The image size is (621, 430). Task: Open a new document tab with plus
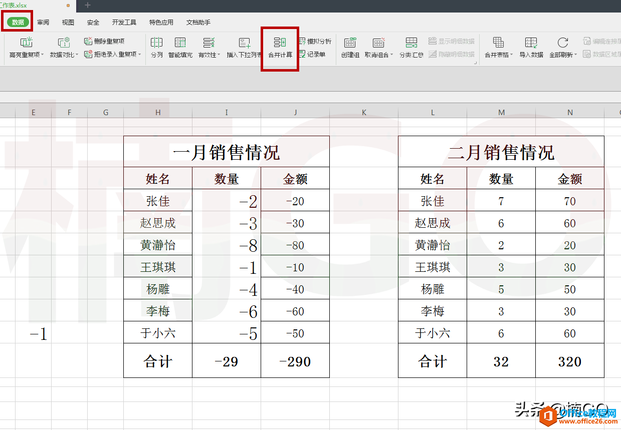pyautogui.click(x=88, y=5)
